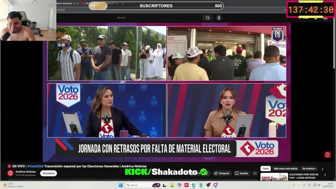The height and width of the screenshot is (189, 336).
Task: Click the live video player to pause
Action: pyautogui.click(x=167, y=92)
